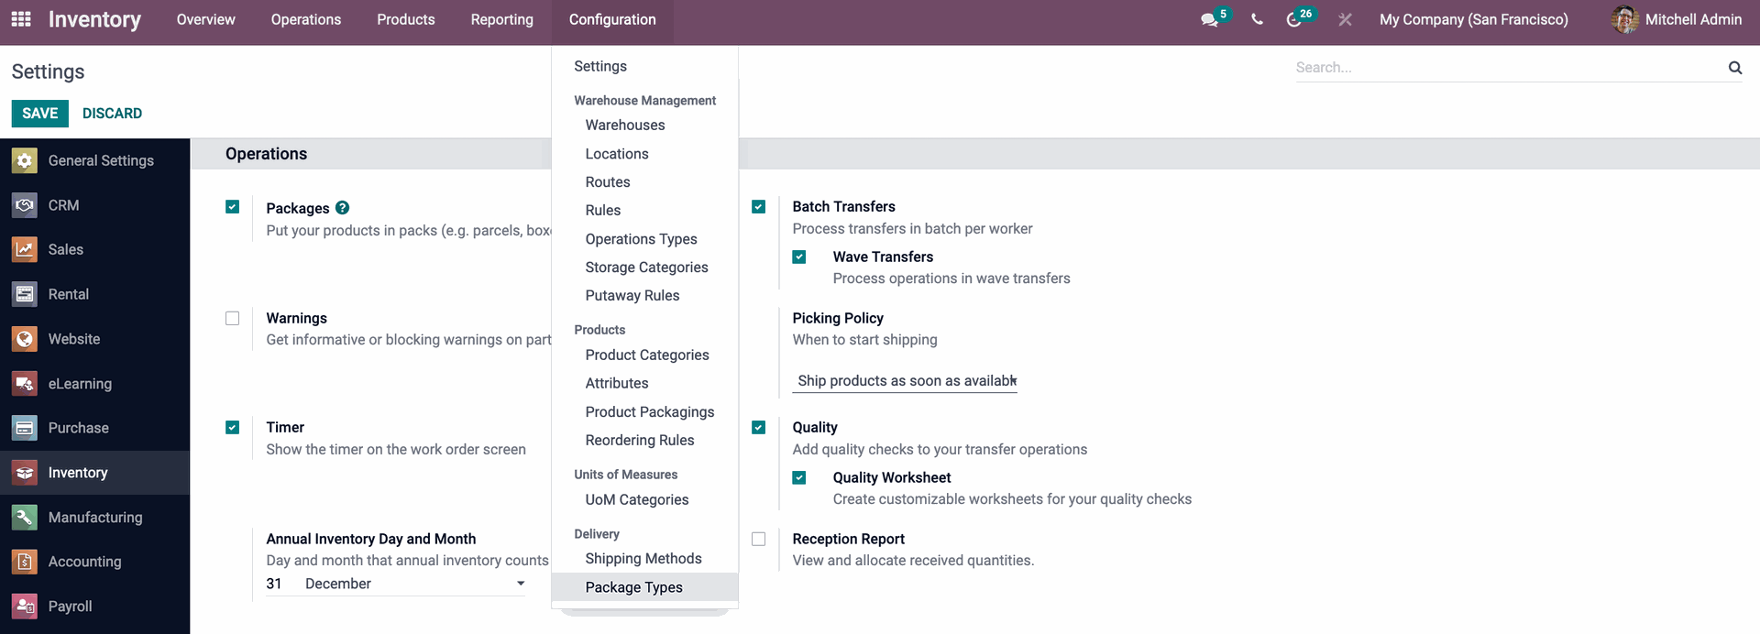This screenshot has width=1760, height=634.
Task: Open the December month dropdown
Action: 414,584
